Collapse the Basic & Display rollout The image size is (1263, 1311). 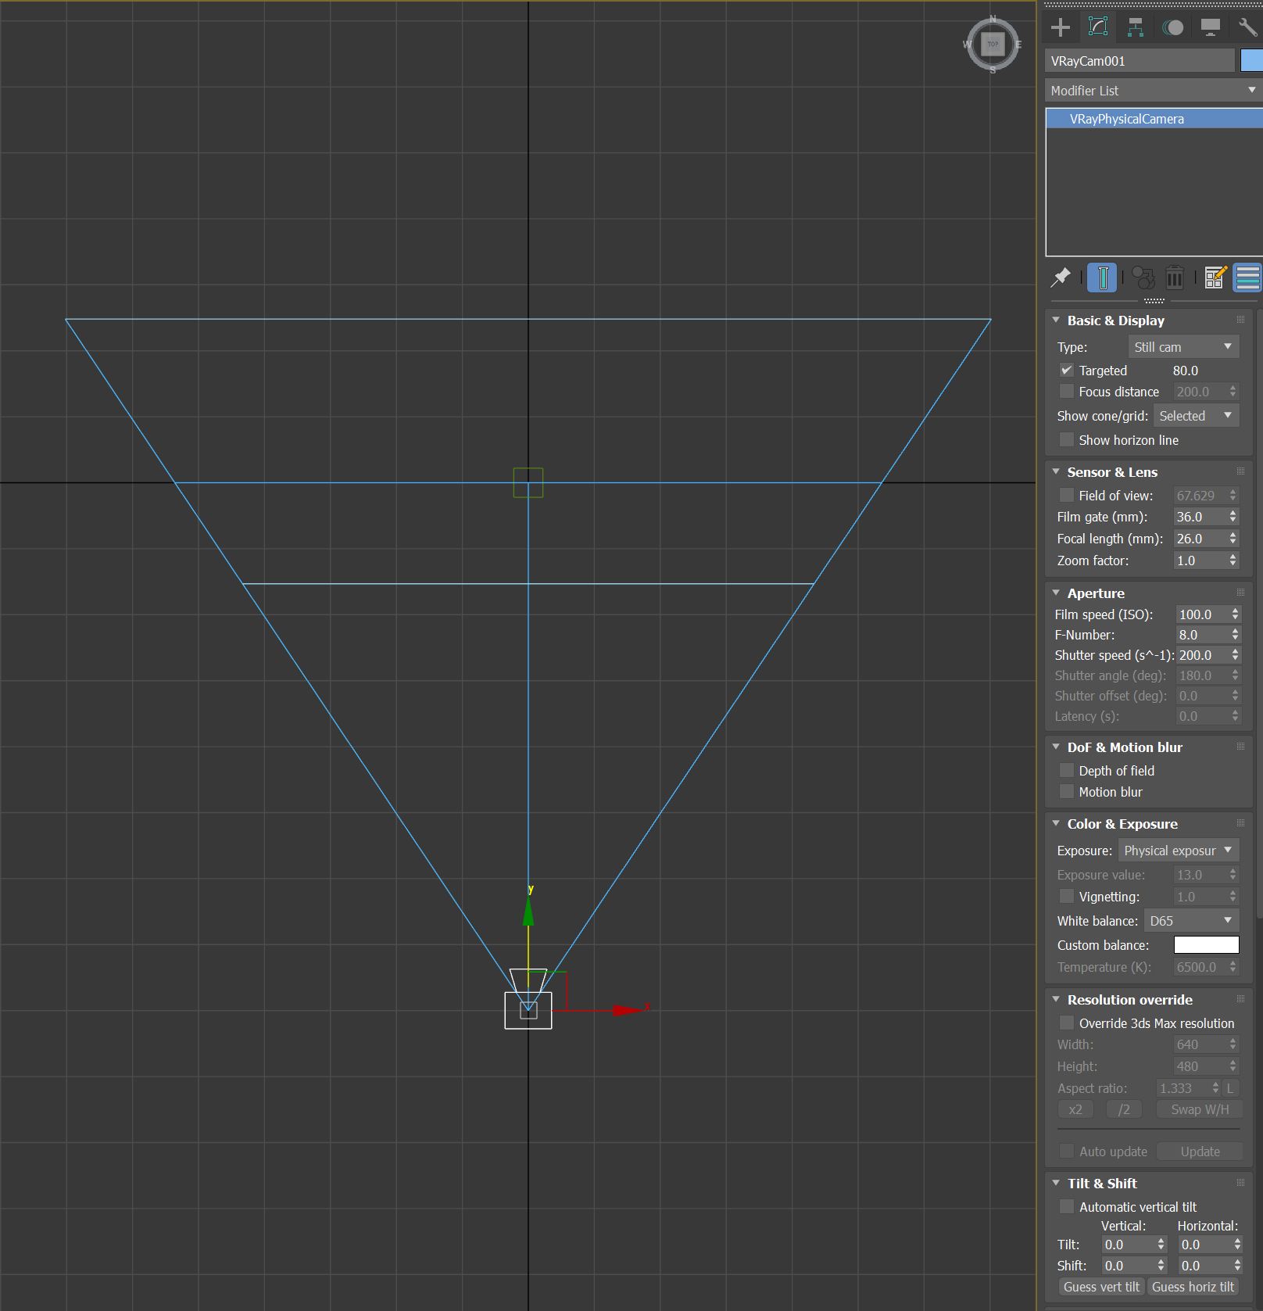1056,321
